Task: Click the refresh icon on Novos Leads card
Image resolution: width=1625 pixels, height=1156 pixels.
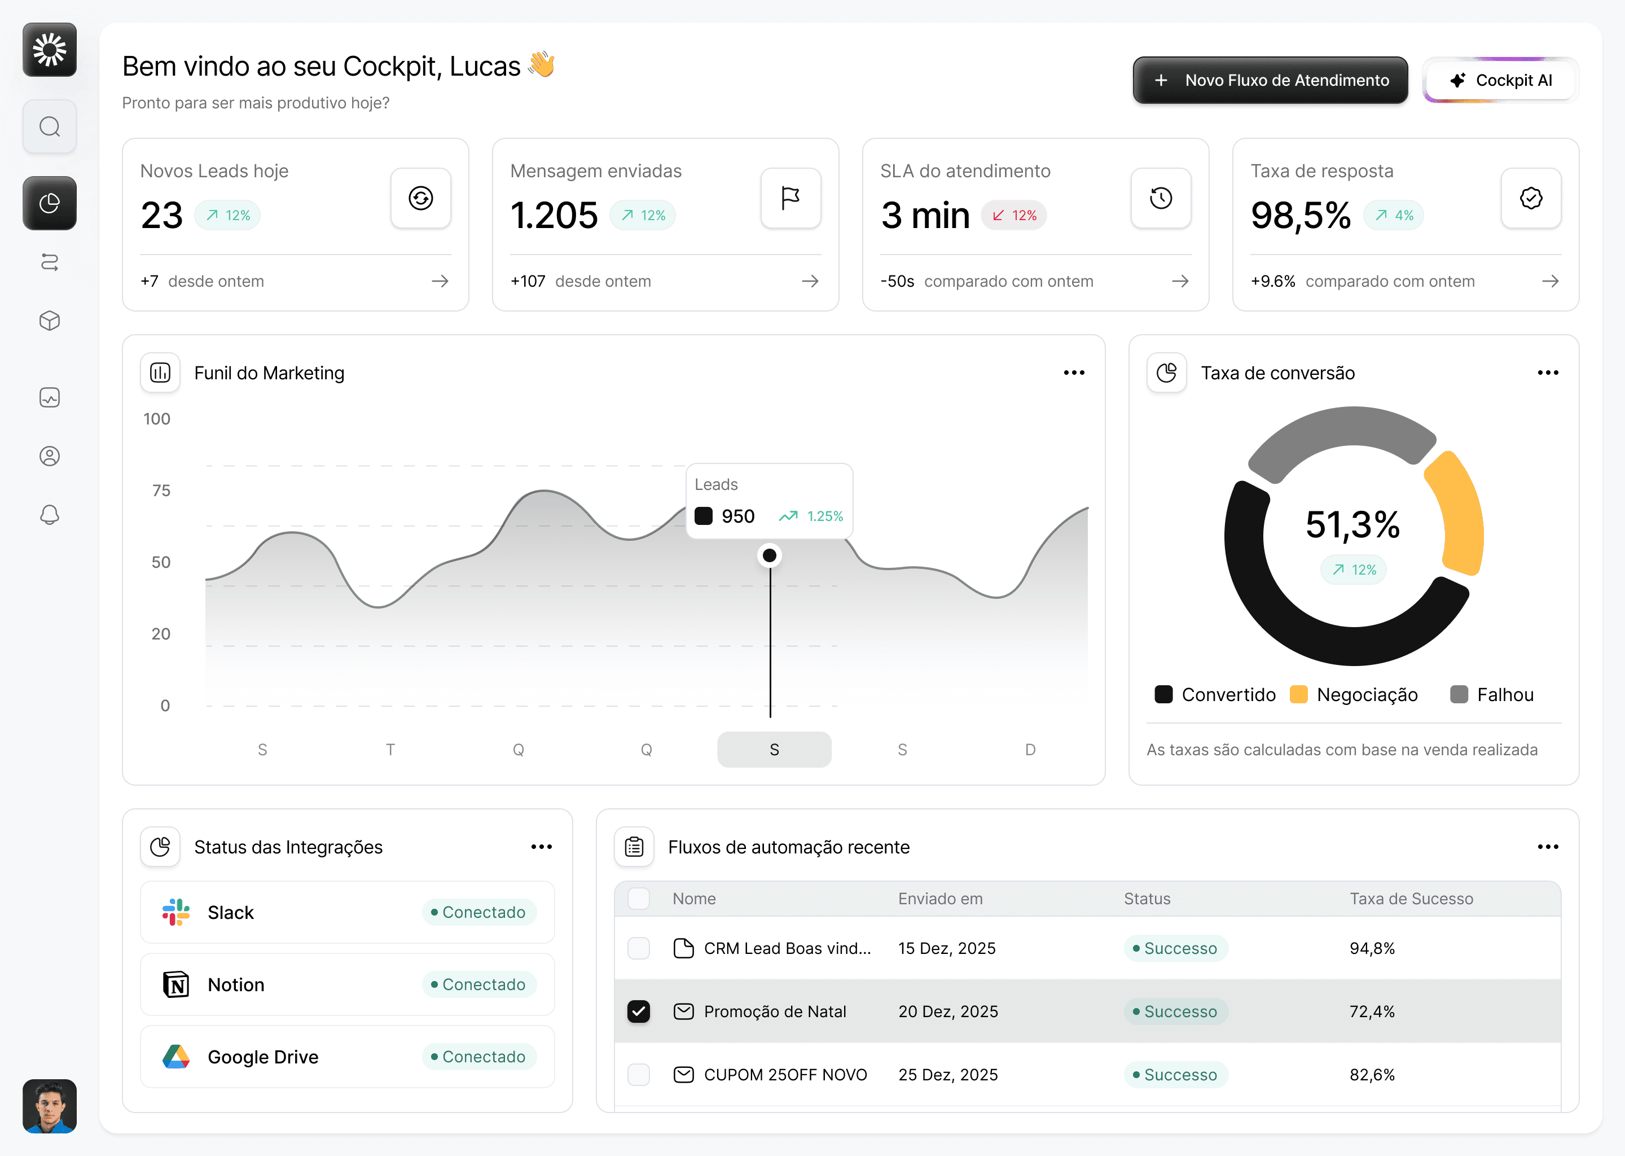Action: click(420, 198)
